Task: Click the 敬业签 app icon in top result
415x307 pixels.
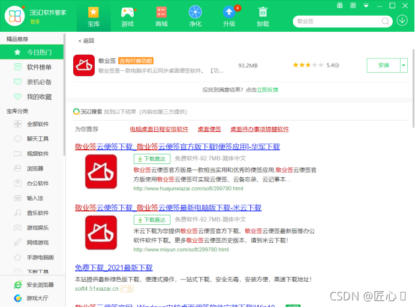Action: [84, 65]
